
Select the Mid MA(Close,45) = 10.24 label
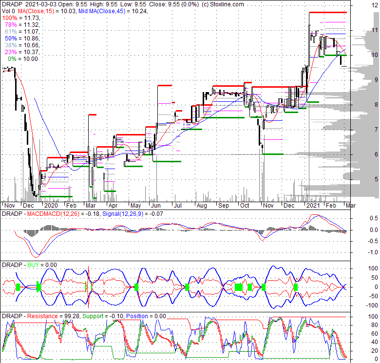coord(113,11)
